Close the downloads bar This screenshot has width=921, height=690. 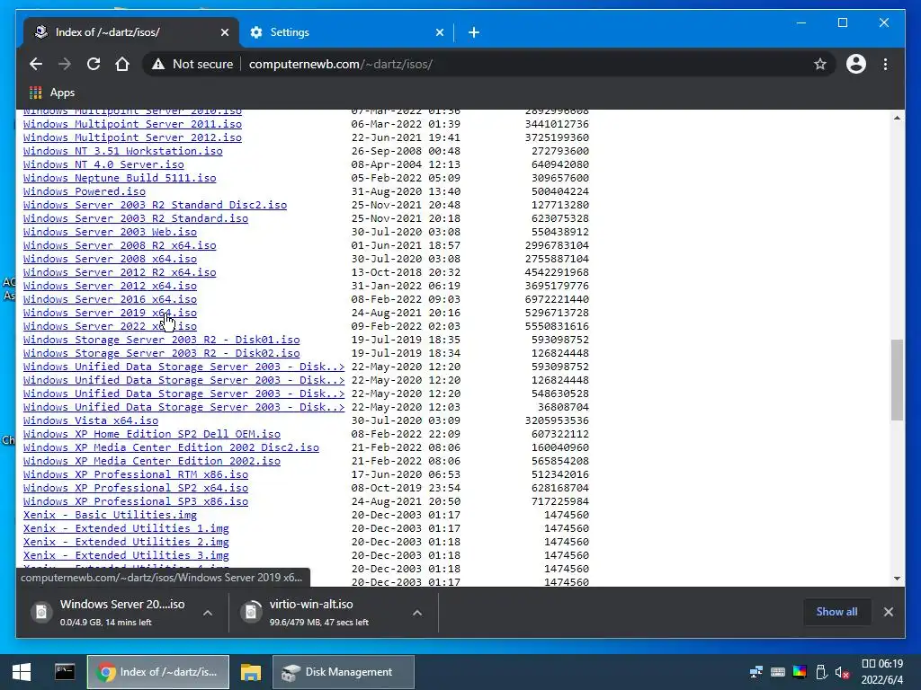pos(888,611)
